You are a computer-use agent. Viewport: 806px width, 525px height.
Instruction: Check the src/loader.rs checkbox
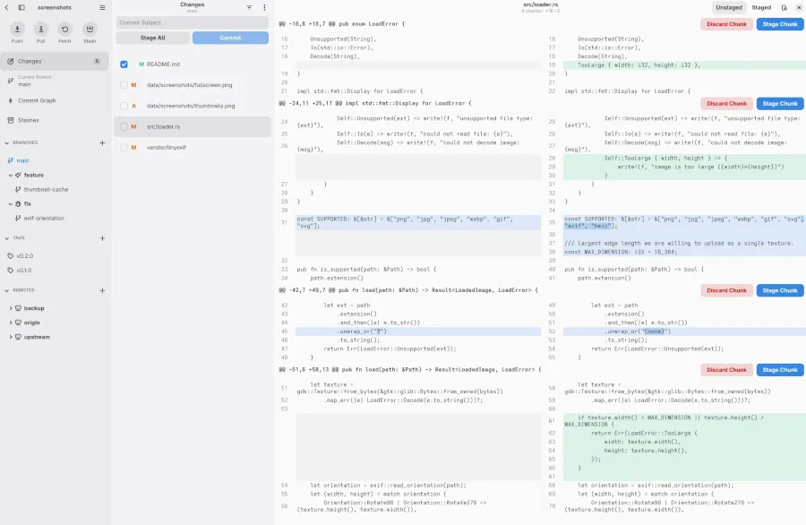(x=124, y=126)
